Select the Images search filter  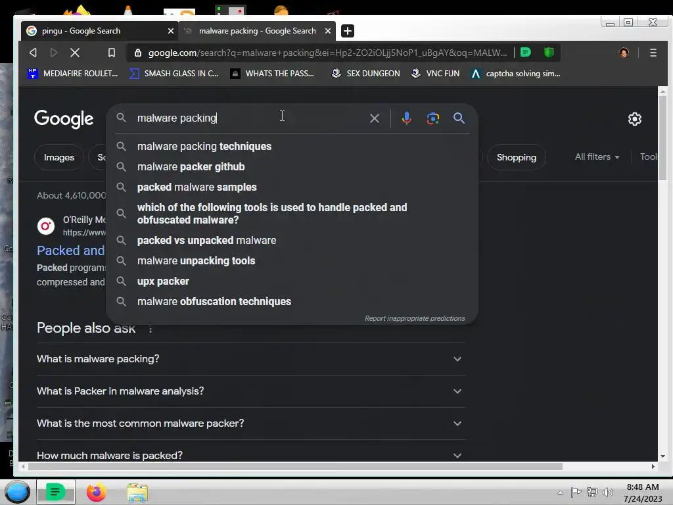point(58,158)
